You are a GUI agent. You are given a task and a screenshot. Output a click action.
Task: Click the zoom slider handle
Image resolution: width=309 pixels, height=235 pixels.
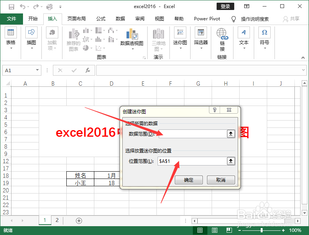[261, 230]
